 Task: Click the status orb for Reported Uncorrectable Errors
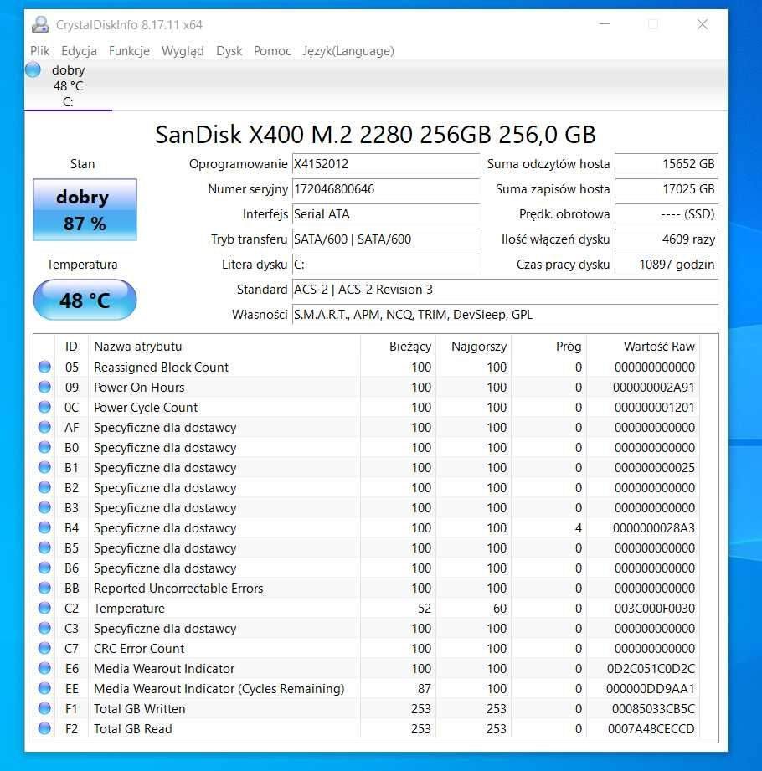pyautogui.click(x=44, y=588)
